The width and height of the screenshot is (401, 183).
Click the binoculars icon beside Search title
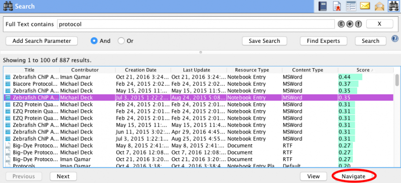[8, 6]
